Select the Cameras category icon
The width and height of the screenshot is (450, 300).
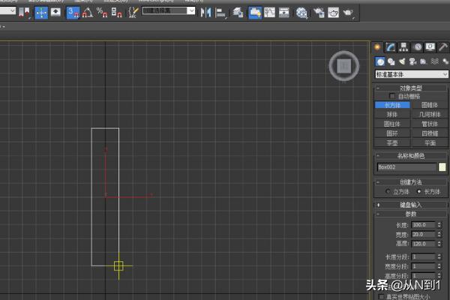click(412, 61)
